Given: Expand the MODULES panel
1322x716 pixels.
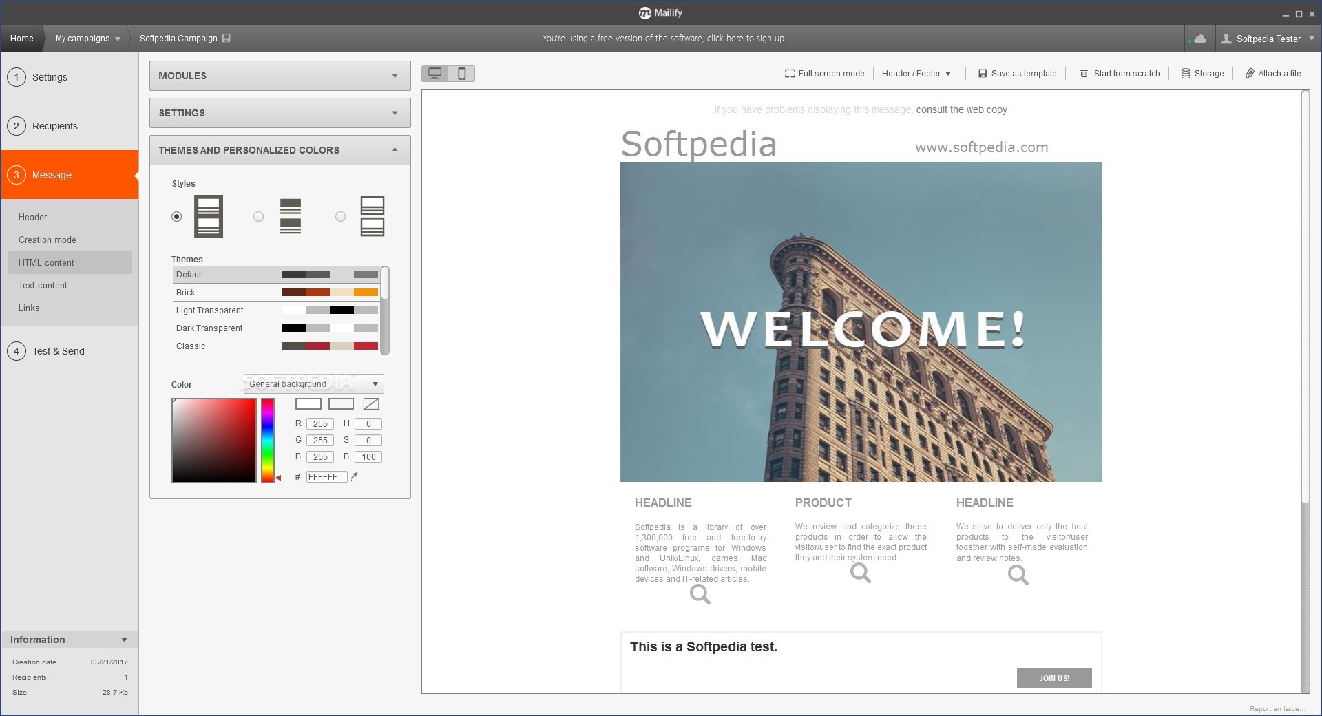Looking at the screenshot, I should click(x=280, y=76).
